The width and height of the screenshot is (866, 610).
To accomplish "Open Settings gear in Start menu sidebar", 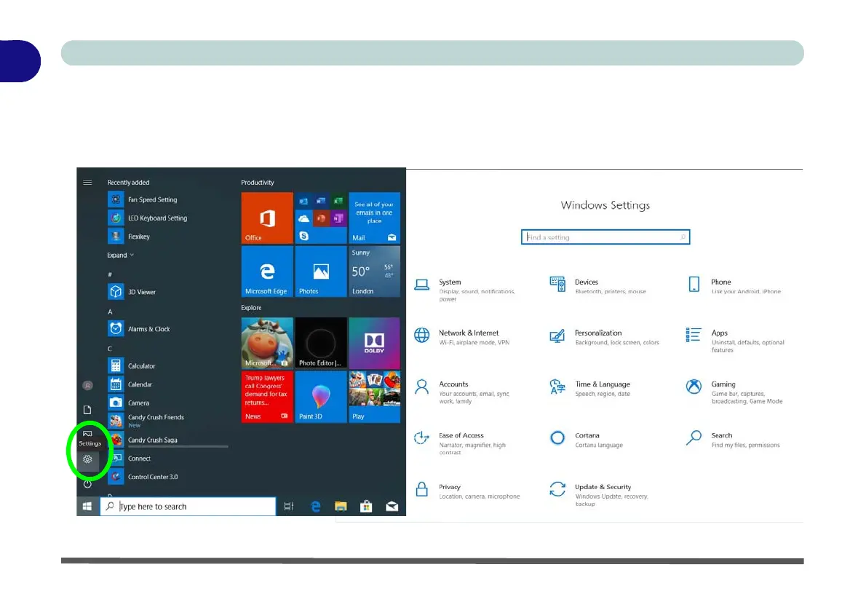I will coord(87,459).
